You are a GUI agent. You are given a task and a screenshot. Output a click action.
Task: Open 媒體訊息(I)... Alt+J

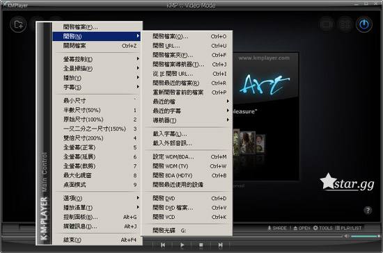pyautogui.click(x=97, y=226)
